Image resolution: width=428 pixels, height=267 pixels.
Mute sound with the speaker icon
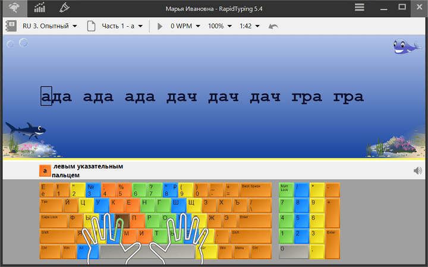[417, 171]
